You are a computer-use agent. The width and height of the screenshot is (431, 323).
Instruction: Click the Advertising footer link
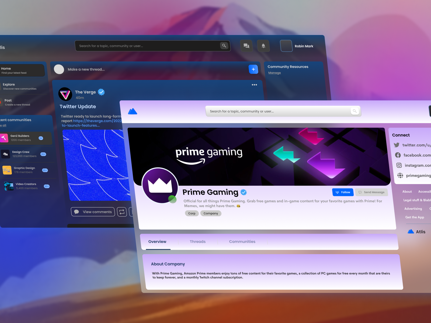(413, 209)
